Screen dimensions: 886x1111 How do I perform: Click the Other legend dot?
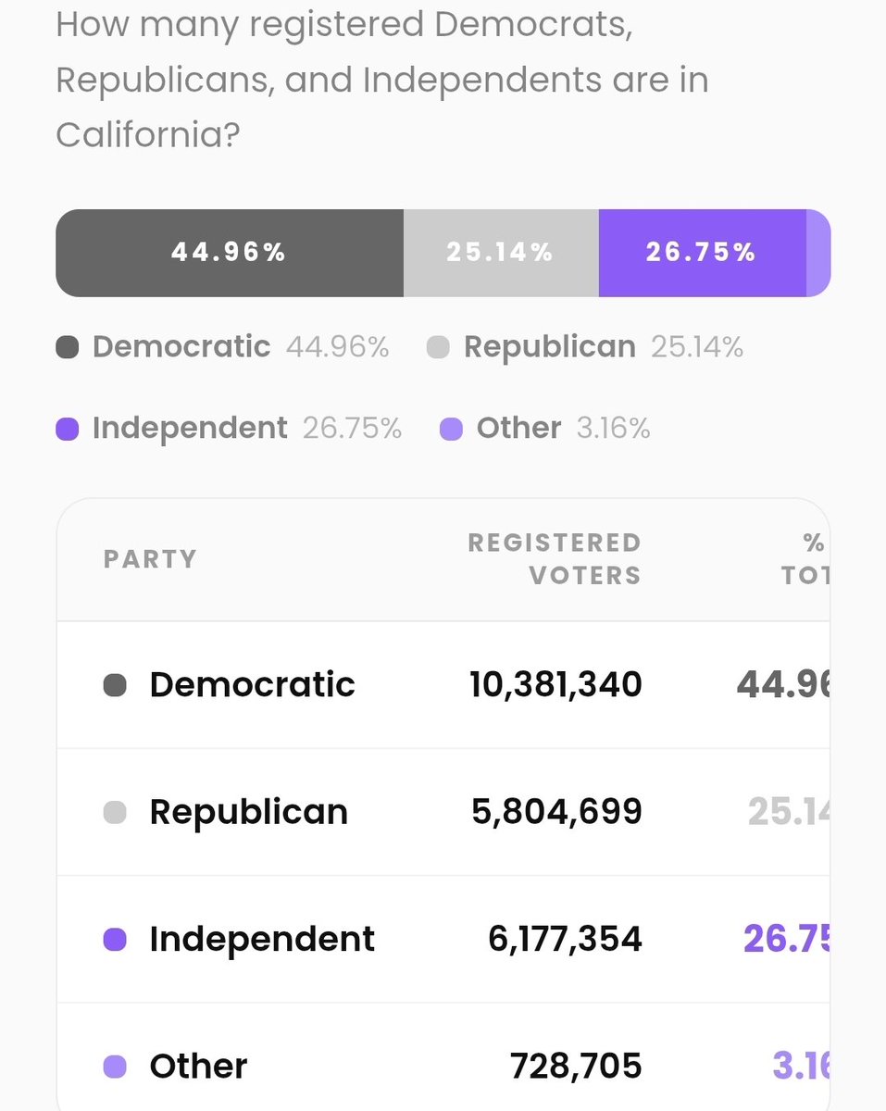pos(451,429)
